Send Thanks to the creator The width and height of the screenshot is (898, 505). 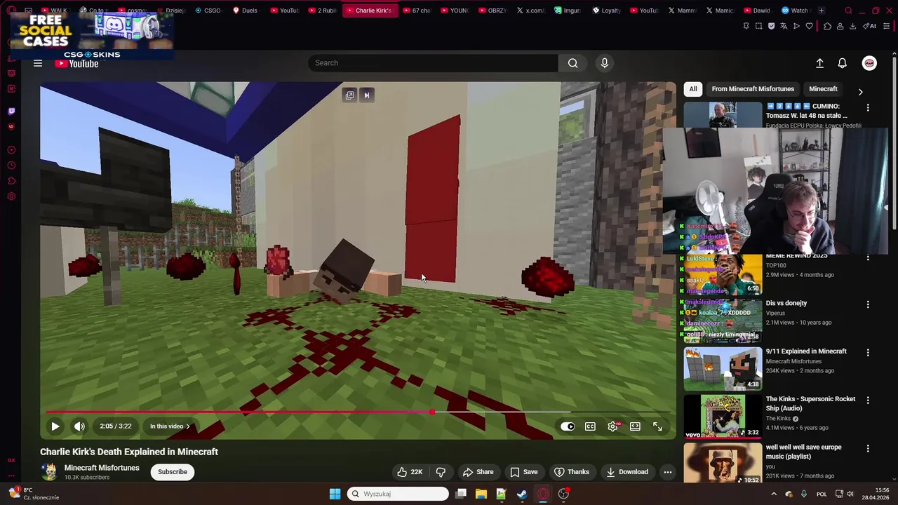571,472
